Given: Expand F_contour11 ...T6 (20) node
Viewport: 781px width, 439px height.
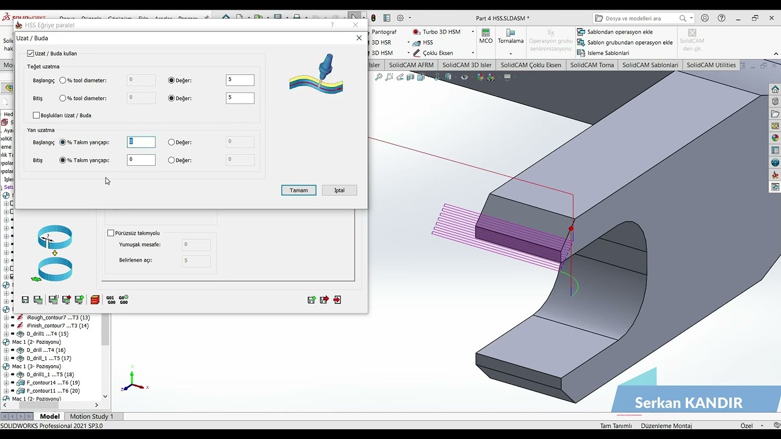Looking at the screenshot, I should coord(6,391).
